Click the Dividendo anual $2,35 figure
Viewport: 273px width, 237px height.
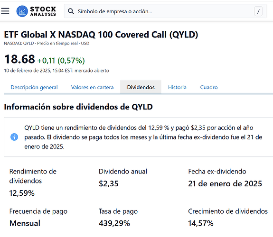pos(109,183)
